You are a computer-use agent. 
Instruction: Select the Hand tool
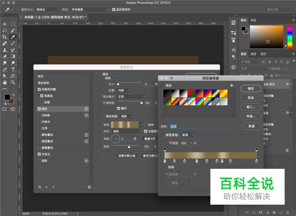click(5, 83)
